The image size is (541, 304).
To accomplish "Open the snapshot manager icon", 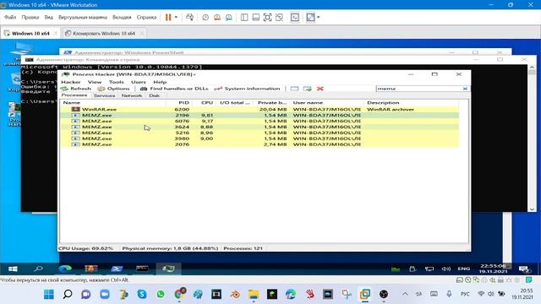I will click(229, 17).
